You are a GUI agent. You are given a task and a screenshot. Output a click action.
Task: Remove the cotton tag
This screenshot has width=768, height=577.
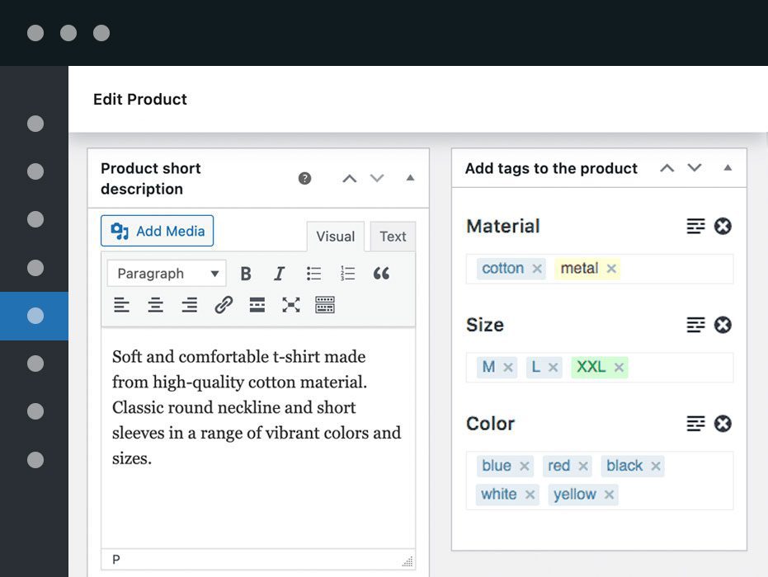537,269
